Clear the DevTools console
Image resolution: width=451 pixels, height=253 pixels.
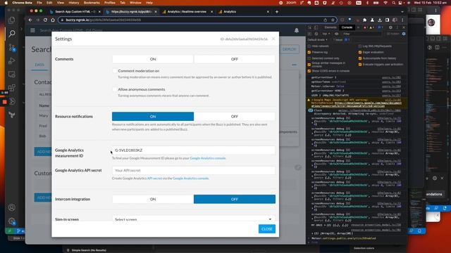[x=316, y=34]
